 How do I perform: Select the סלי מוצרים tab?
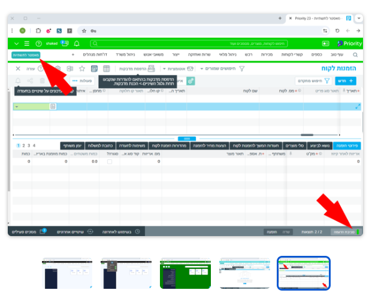click(x=295, y=146)
